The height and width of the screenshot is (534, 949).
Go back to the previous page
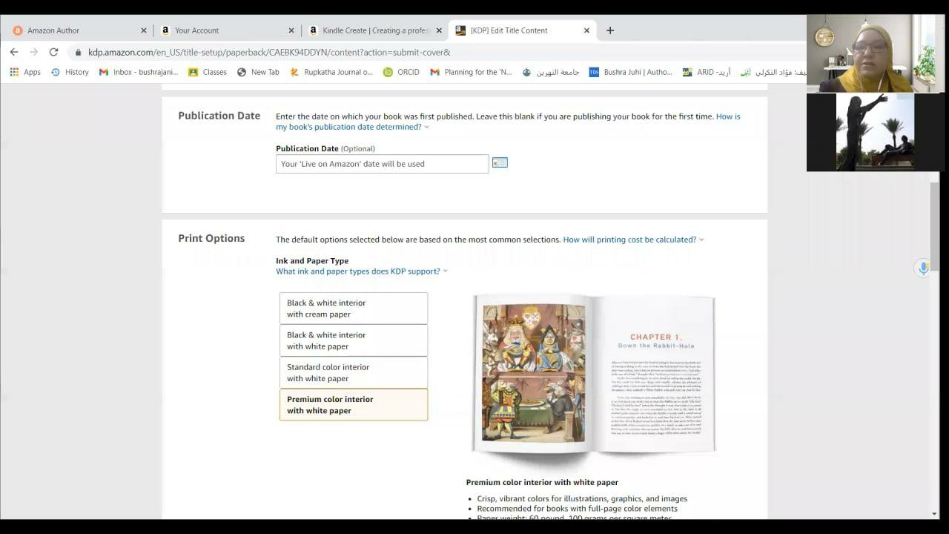(14, 52)
